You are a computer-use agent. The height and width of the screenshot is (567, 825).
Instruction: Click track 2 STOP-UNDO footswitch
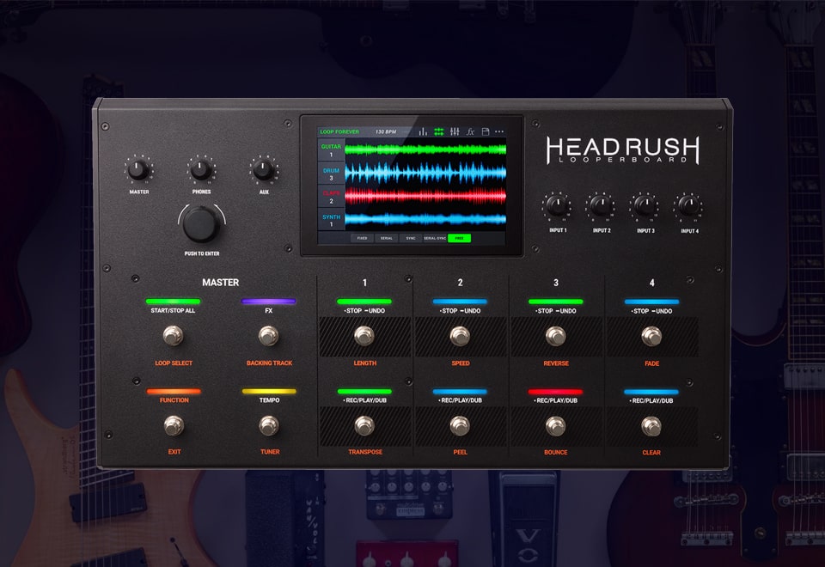tap(460, 336)
